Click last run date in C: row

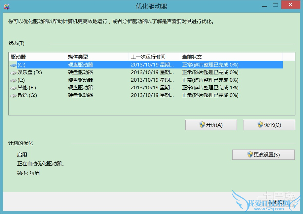152,64
